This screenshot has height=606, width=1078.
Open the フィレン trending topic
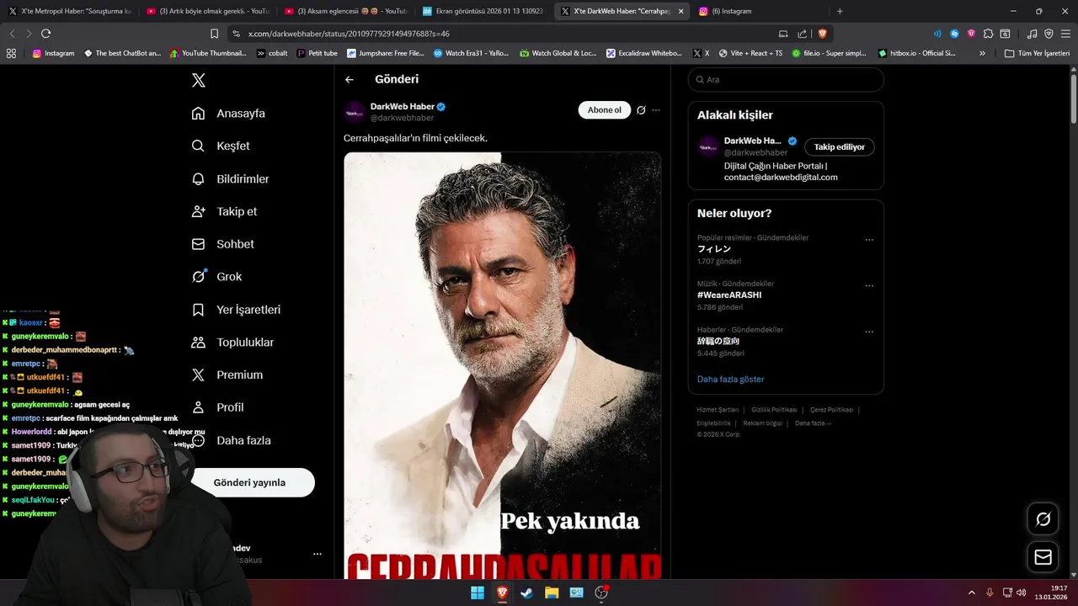pyautogui.click(x=714, y=249)
